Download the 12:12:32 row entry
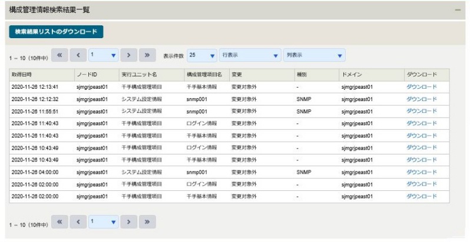 point(422,99)
